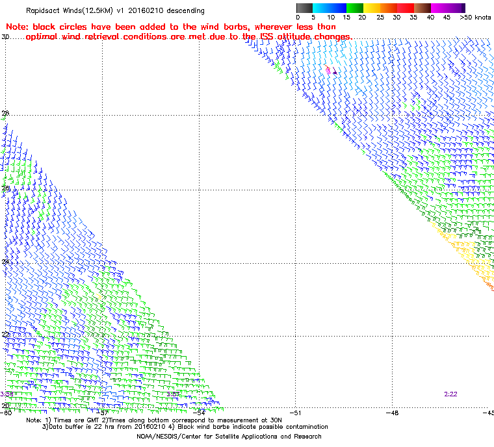
Task: Click the magenta 40-45 knots color segment
Action: (x=439, y=8)
